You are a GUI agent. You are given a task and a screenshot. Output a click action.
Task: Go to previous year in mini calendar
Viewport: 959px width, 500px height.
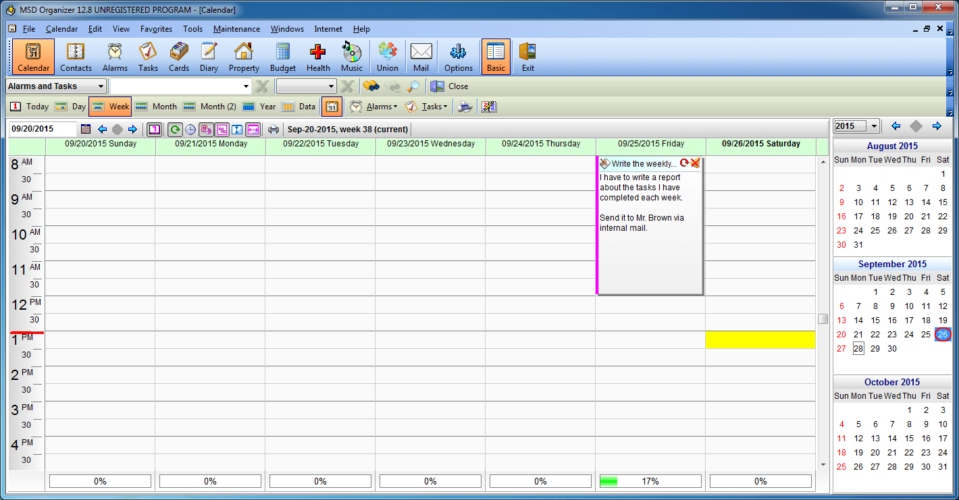click(x=896, y=126)
